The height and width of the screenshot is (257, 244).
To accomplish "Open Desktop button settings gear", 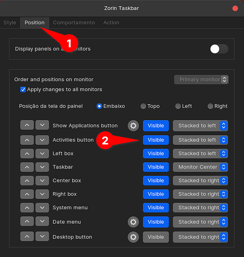I will point(133,237).
